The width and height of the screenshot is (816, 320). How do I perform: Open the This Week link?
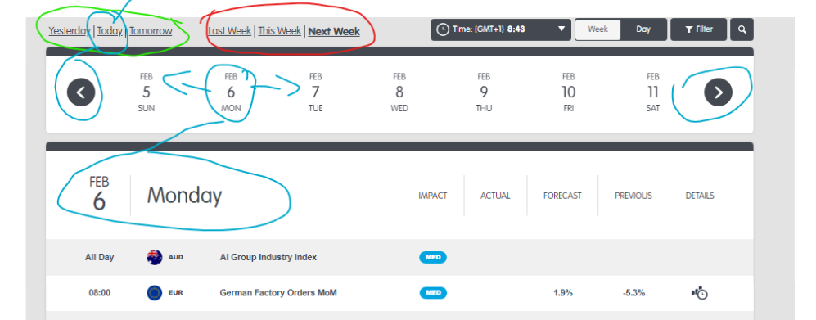coord(280,31)
